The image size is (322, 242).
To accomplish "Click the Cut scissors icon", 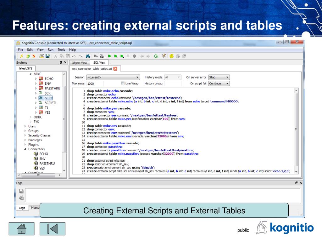I will pos(56,56).
